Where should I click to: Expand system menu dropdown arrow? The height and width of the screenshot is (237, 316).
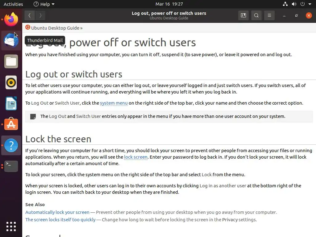pyautogui.click(x=310, y=4)
